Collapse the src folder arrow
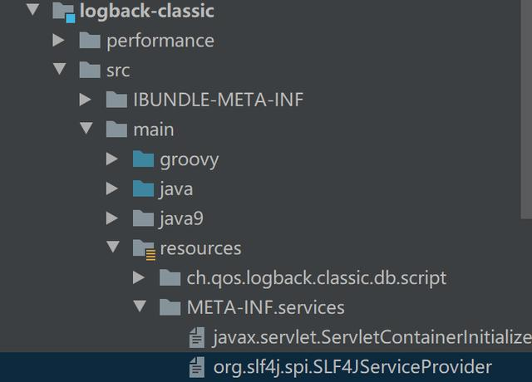This screenshot has height=382, width=532. pyautogui.click(x=60, y=69)
